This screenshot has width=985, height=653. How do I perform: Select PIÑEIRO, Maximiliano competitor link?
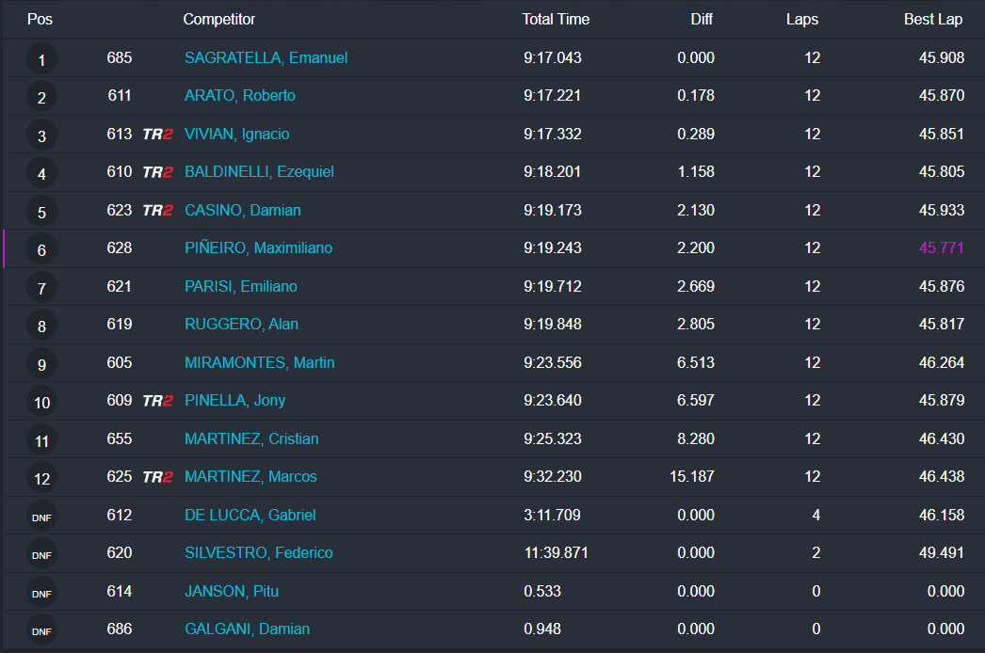coord(258,248)
